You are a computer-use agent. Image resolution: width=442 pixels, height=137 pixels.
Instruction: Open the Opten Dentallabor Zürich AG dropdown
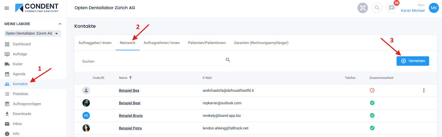click(x=33, y=34)
